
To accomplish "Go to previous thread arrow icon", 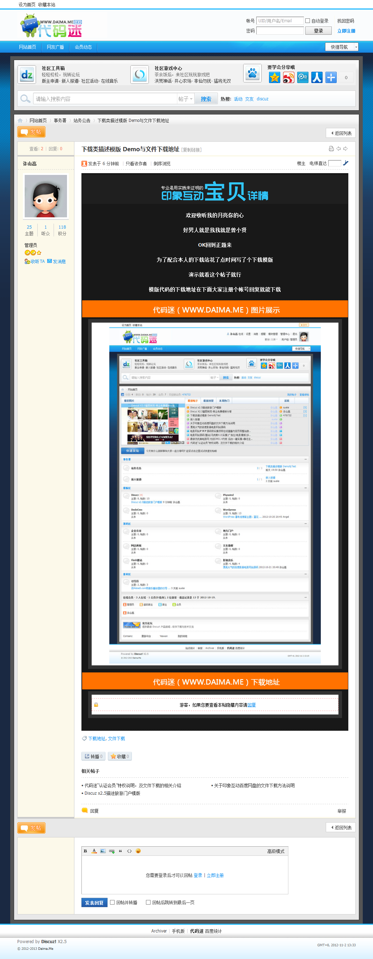I will click(x=338, y=148).
